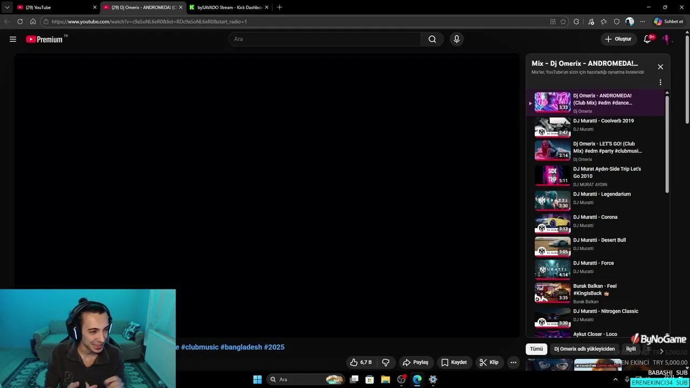Open File Explorer from taskbar

[x=385, y=379]
